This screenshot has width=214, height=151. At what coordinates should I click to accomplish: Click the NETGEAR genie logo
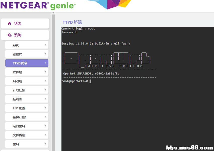[x=38, y=5]
